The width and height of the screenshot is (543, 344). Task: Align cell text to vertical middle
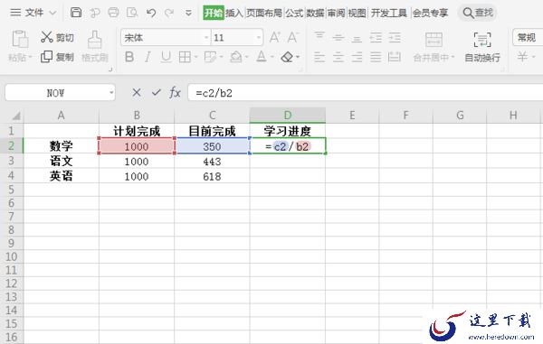point(338,37)
